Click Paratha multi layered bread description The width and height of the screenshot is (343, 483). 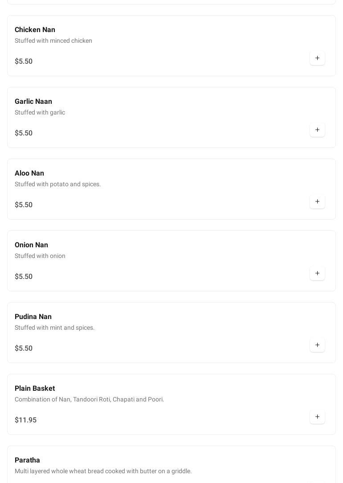pos(103,471)
